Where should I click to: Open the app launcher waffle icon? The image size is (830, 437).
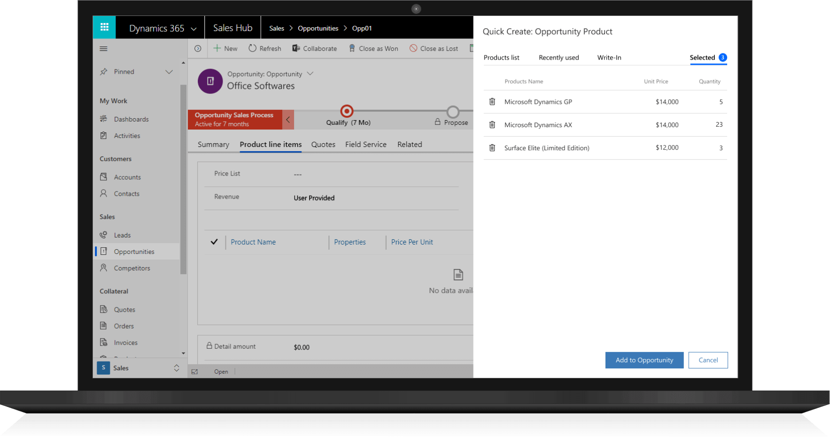pos(104,27)
